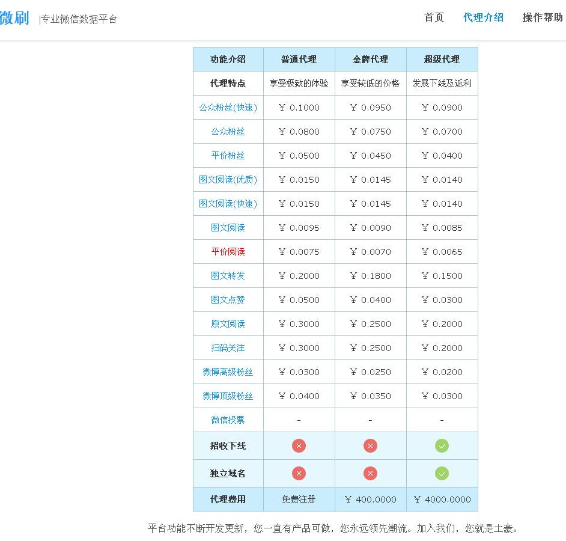The width and height of the screenshot is (566, 541).
Task: Open the 图文转发 link
Action: pos(228,275)
